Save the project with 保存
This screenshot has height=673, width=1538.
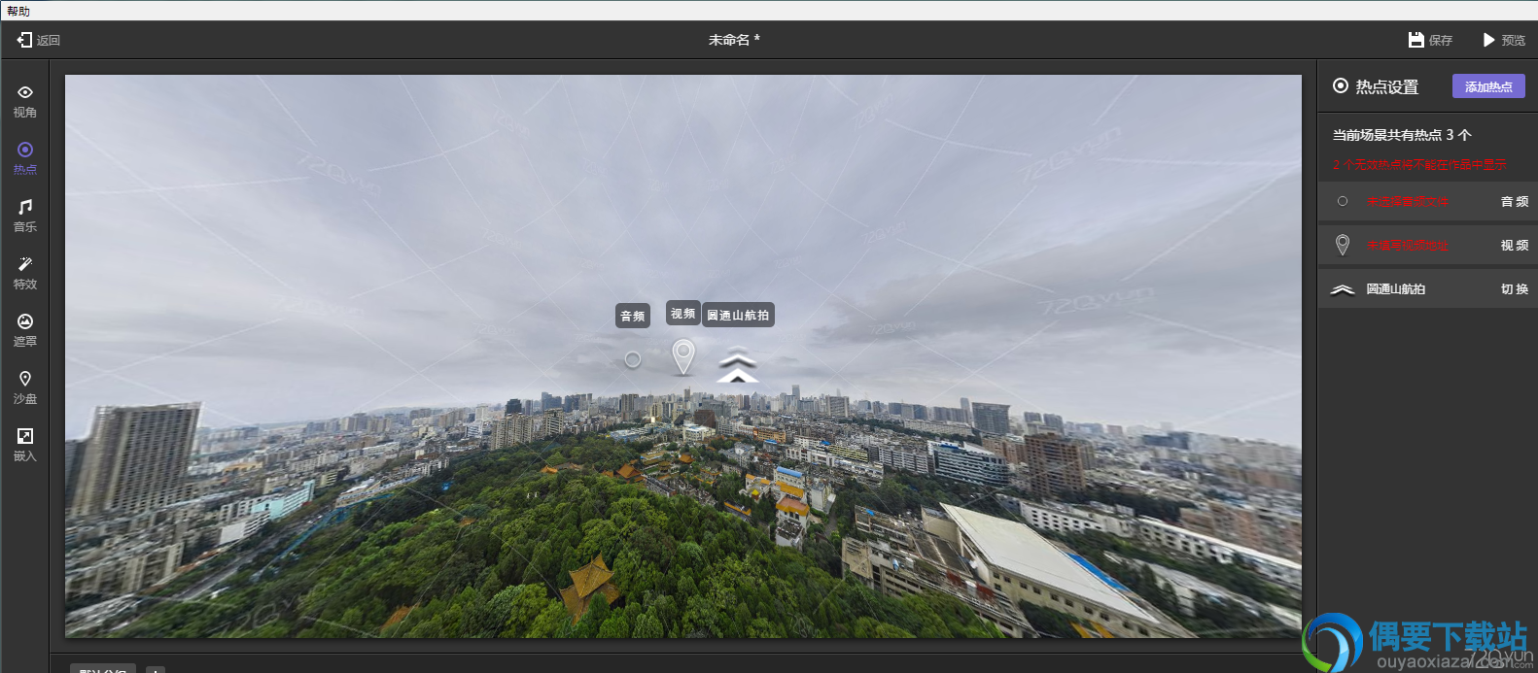pos(1430,40)
